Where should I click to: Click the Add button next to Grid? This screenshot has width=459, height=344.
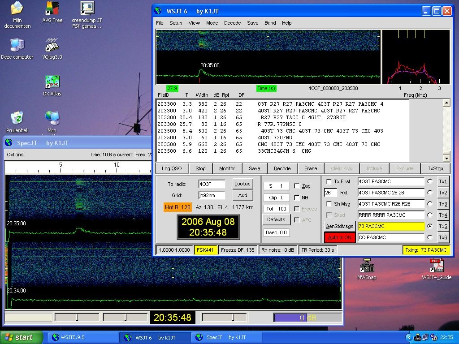[242, 195]
